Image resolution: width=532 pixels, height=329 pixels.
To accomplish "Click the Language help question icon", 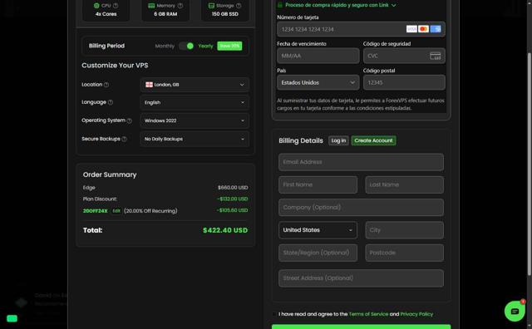I will pos(111,102).
